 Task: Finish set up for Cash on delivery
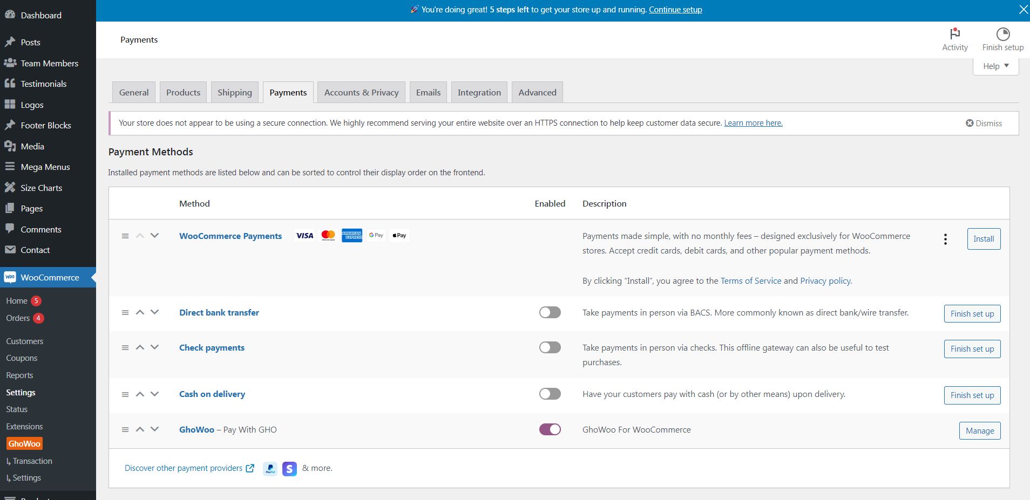click(972, 395)
